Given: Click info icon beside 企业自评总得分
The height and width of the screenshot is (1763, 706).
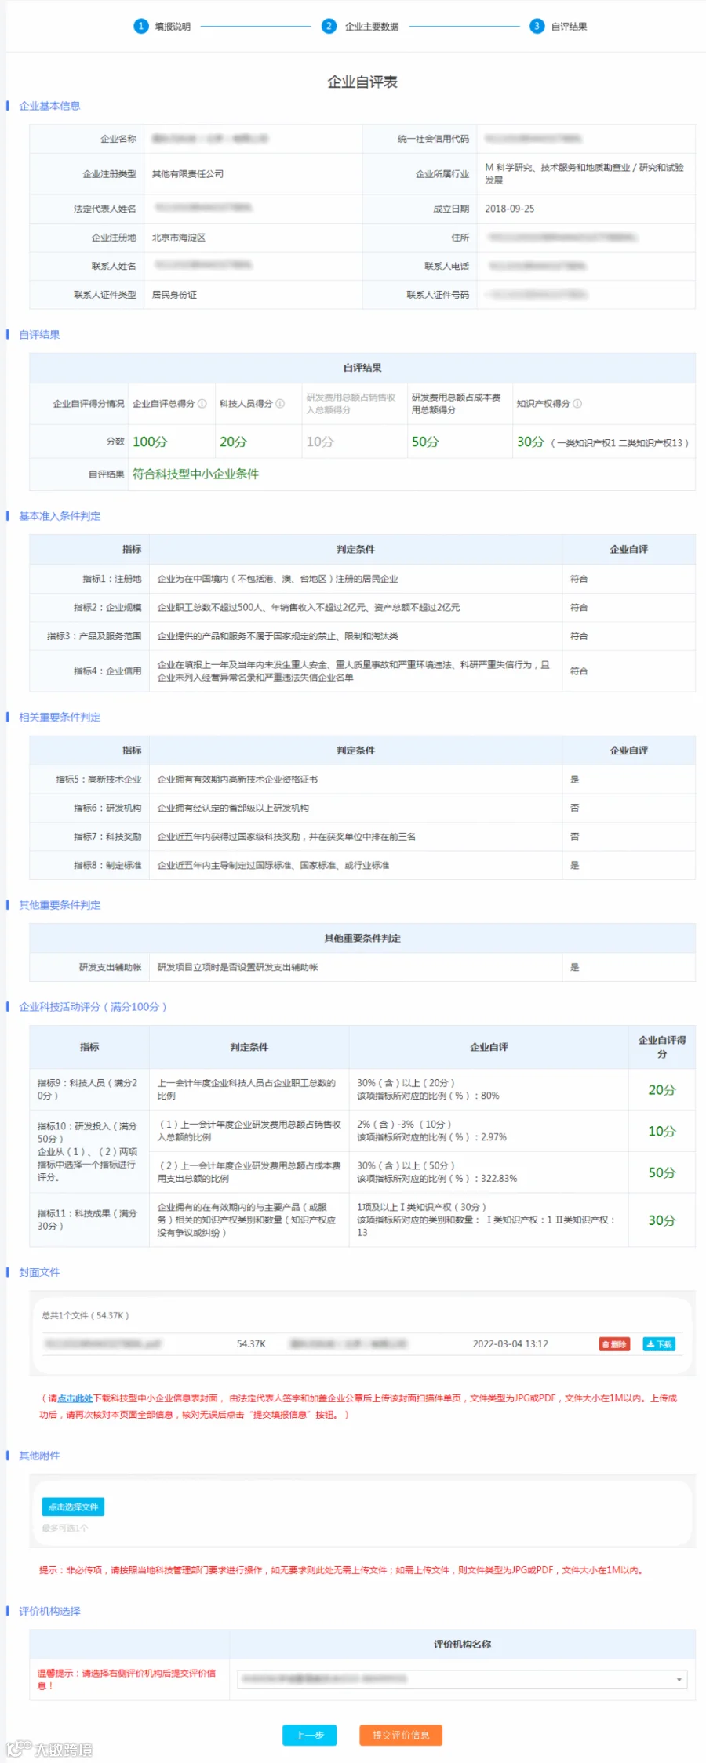Looking at the screenshot, I should 202,404.
